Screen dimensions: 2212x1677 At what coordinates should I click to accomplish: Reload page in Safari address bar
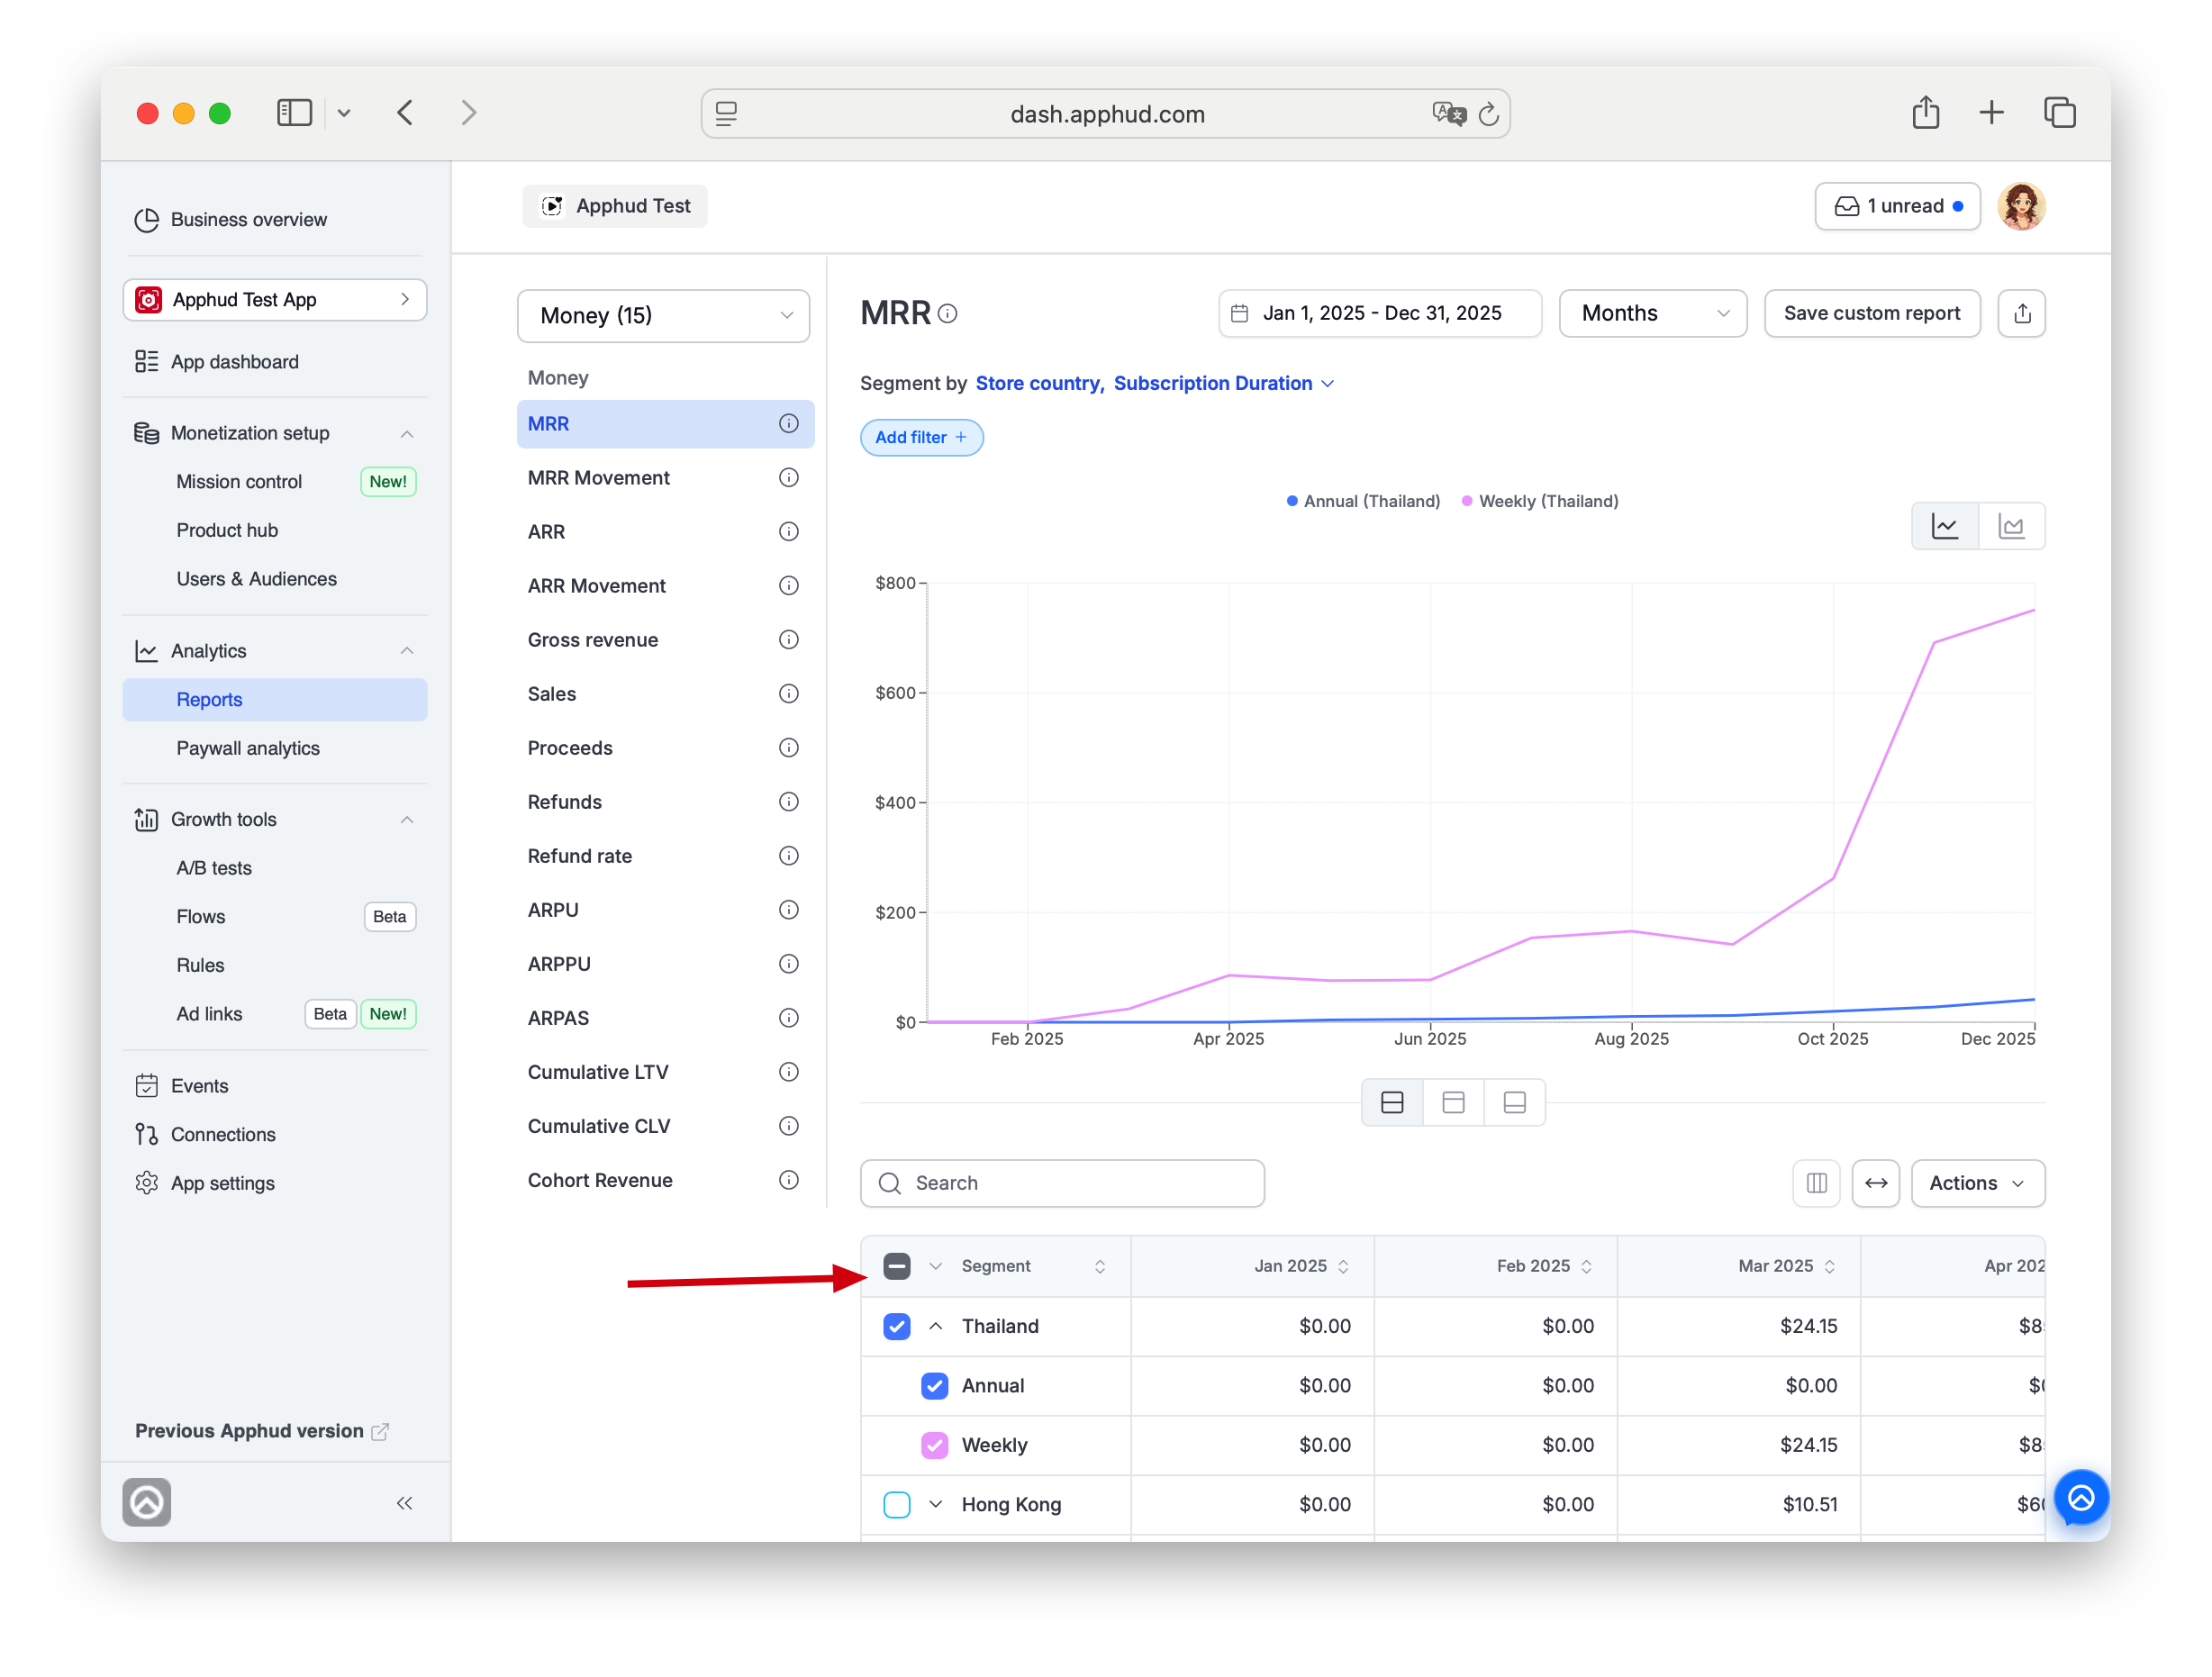[1488, 114]
